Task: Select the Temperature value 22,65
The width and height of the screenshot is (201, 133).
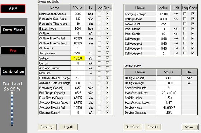Action: click(x=78, y=53)
